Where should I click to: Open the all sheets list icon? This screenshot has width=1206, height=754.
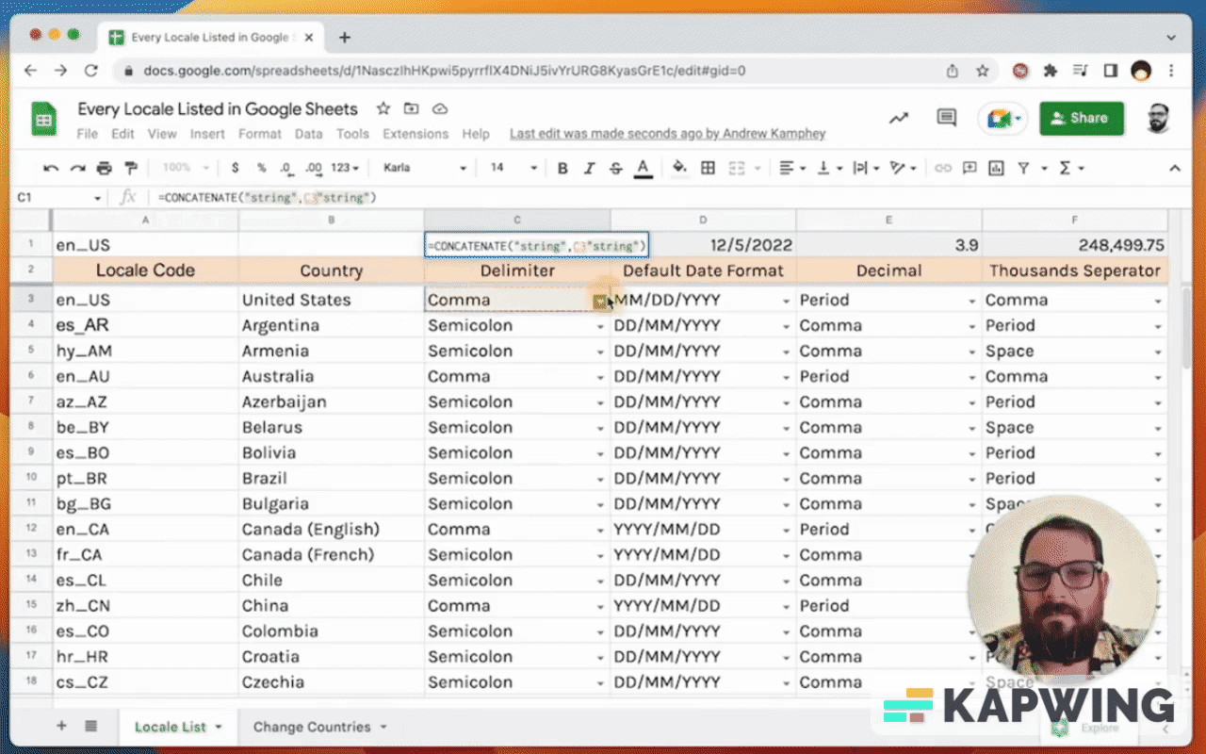pyautogui.click(x=91, y=726)
